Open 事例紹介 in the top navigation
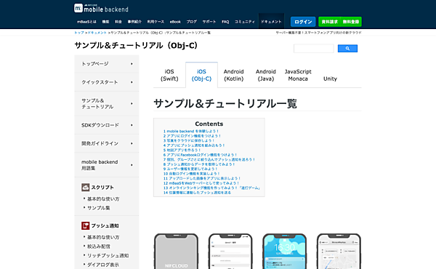This screenshot has height=269, width=436. (x=134, y=22)
